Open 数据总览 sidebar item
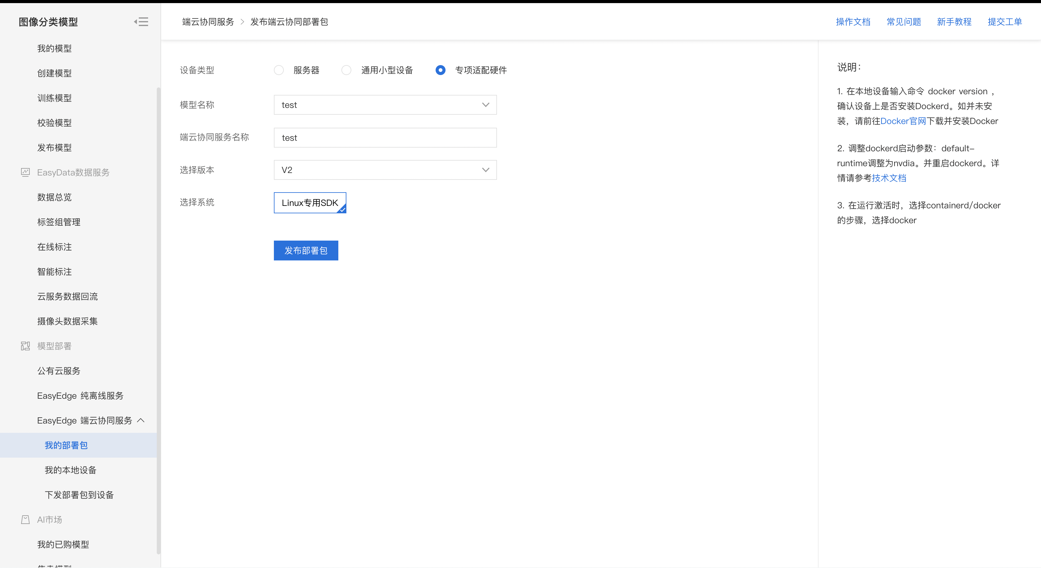 55,197
